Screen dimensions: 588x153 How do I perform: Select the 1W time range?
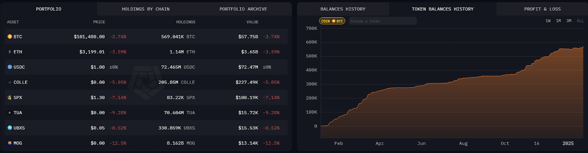coord(548,21)
